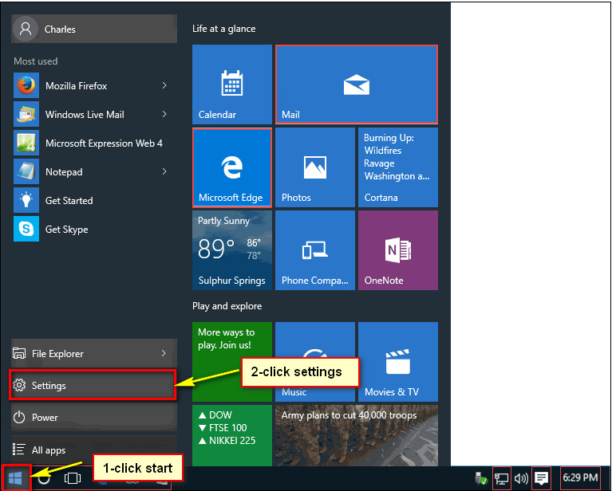The width and height of the screenshot is (612, 491).
Task: Click the Windows Live Mail icon
Action: pos(26,114)
